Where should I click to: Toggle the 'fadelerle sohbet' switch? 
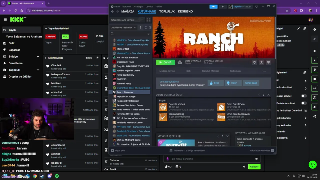(x=304, y=103)
